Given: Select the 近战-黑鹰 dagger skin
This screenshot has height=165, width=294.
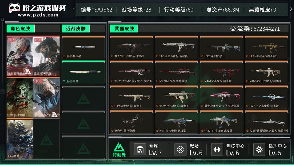Looking at the screenshot, I should [x=84, y=73].
